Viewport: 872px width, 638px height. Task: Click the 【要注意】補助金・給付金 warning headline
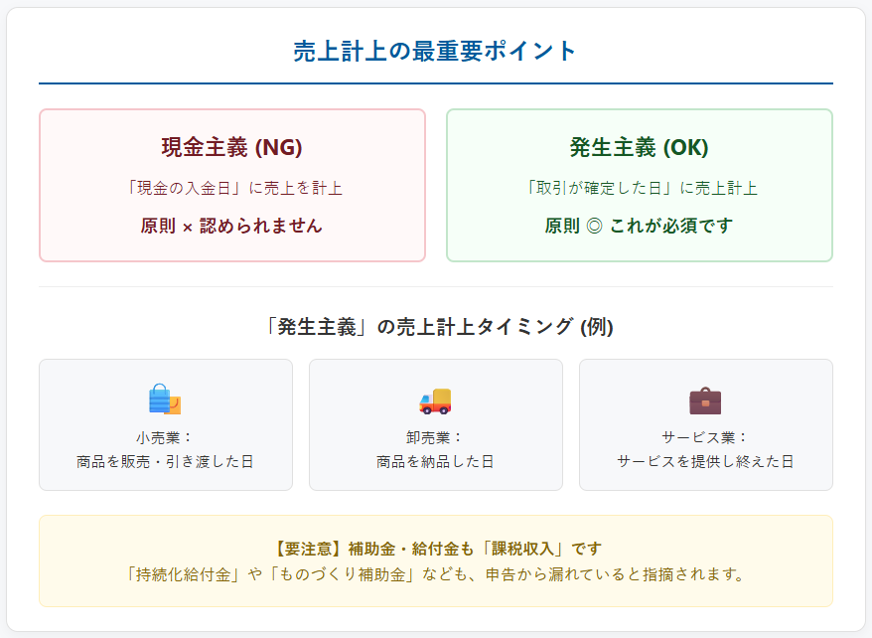click(x=435, y=549)
